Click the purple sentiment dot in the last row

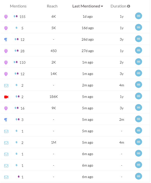pos(19,177)
